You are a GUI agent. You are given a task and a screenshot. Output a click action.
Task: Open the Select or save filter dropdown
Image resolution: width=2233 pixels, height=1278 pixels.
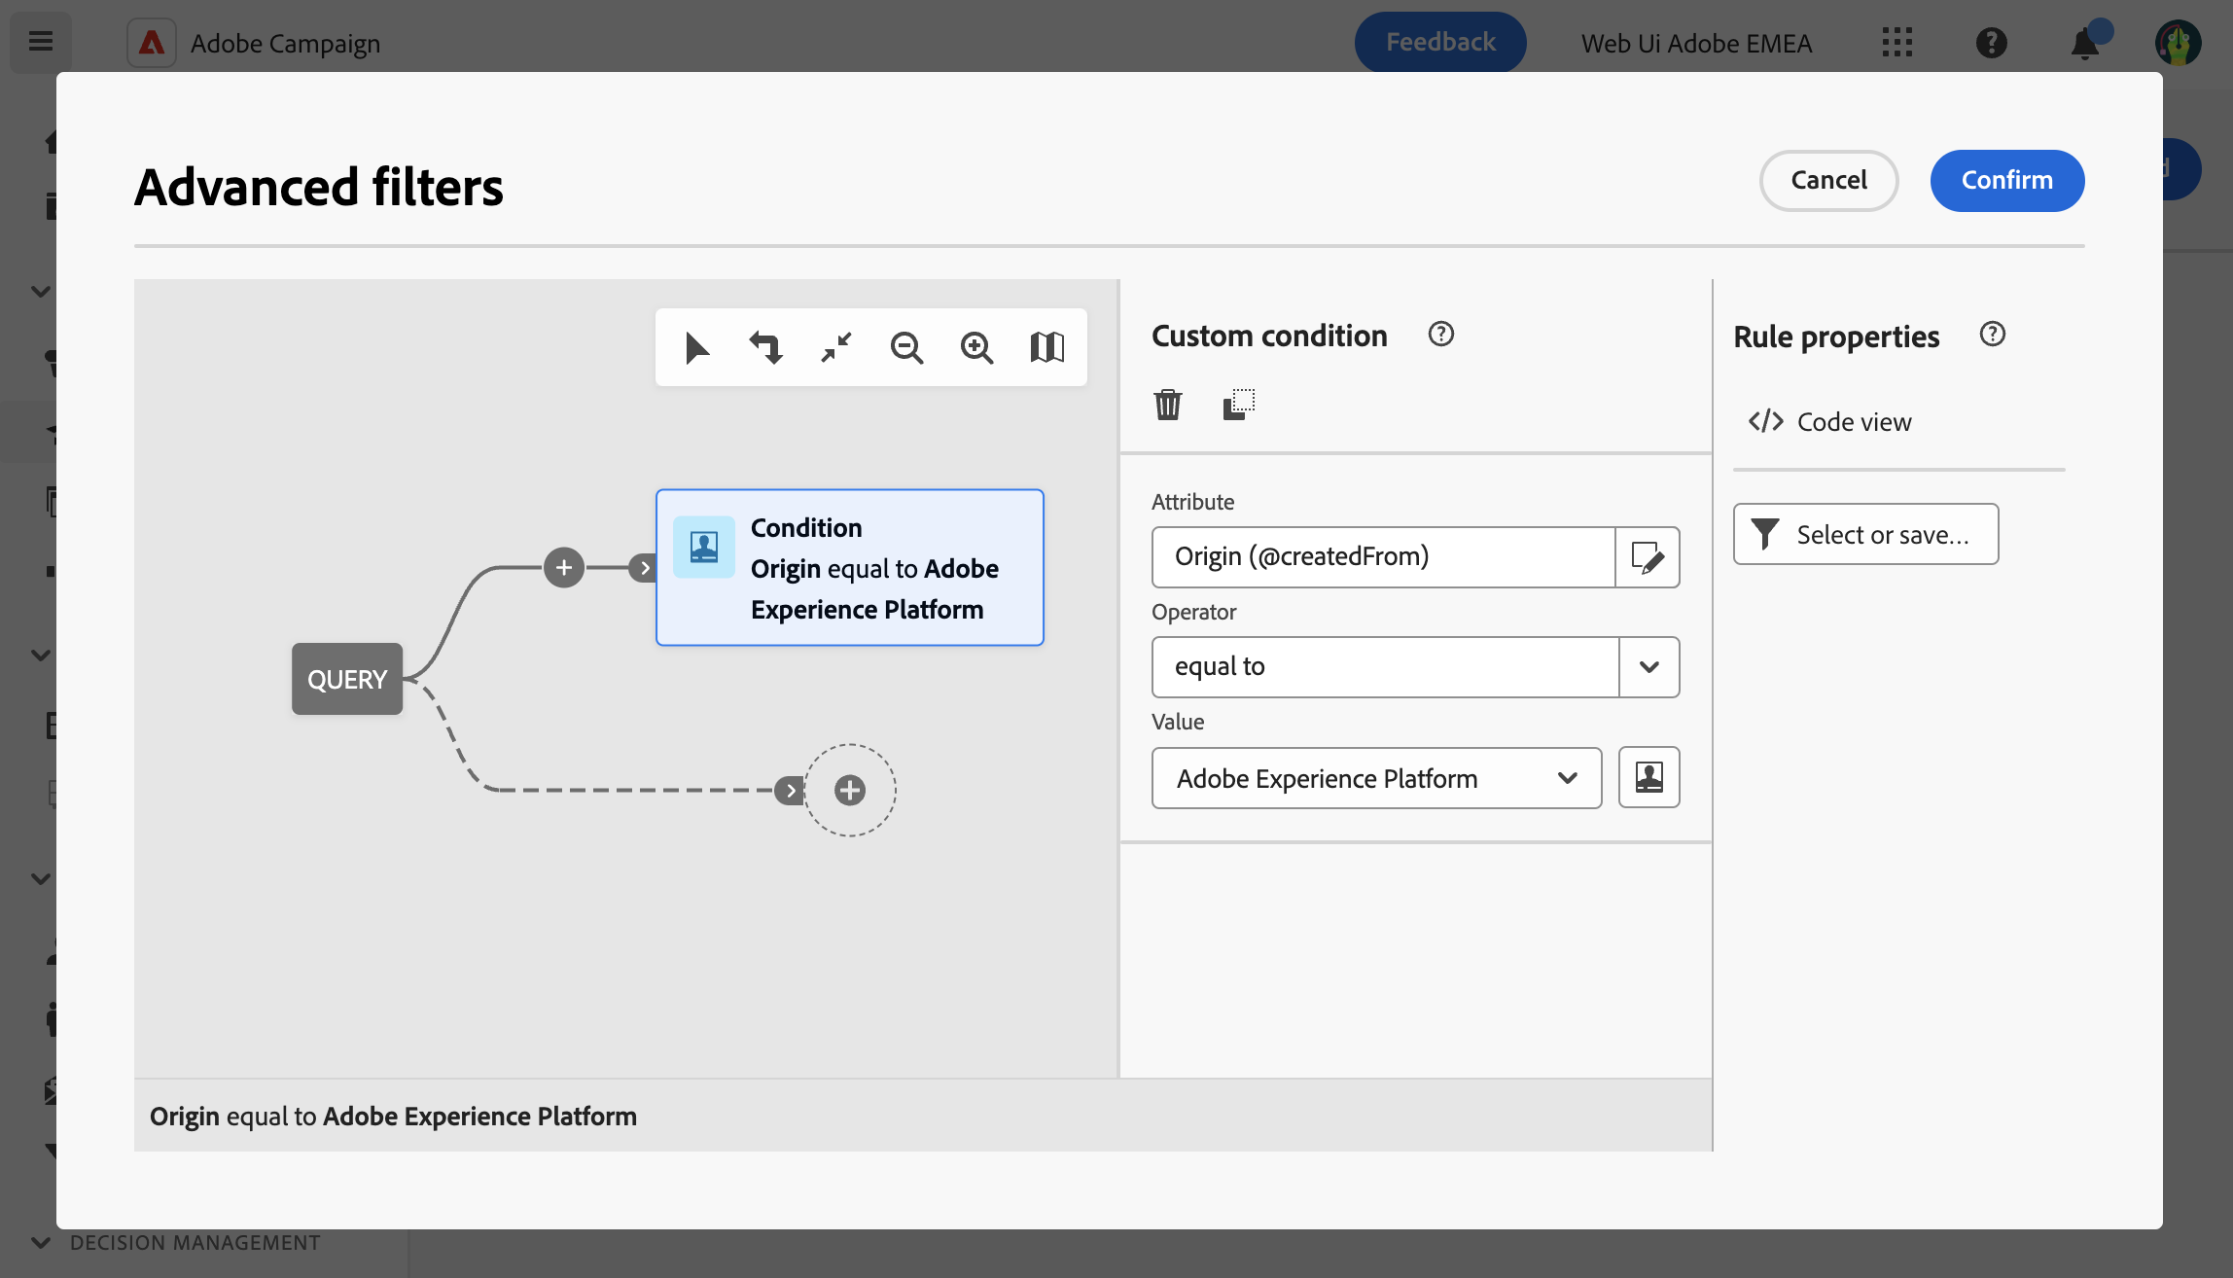tap(1865, 534)
